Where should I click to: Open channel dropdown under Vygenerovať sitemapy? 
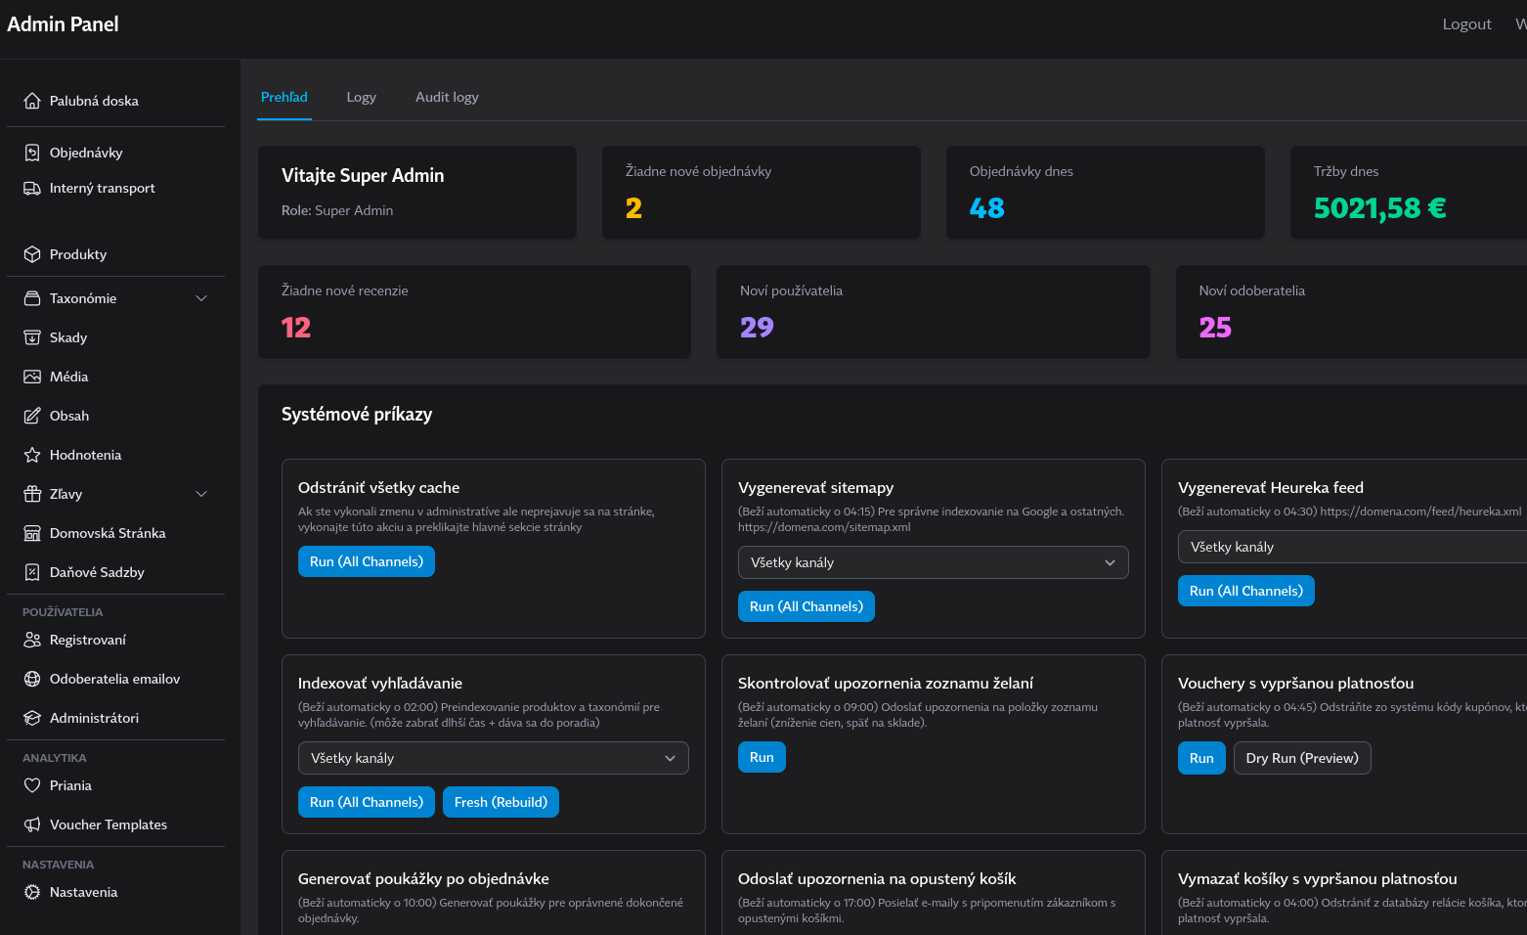click(x=933, y=562)
